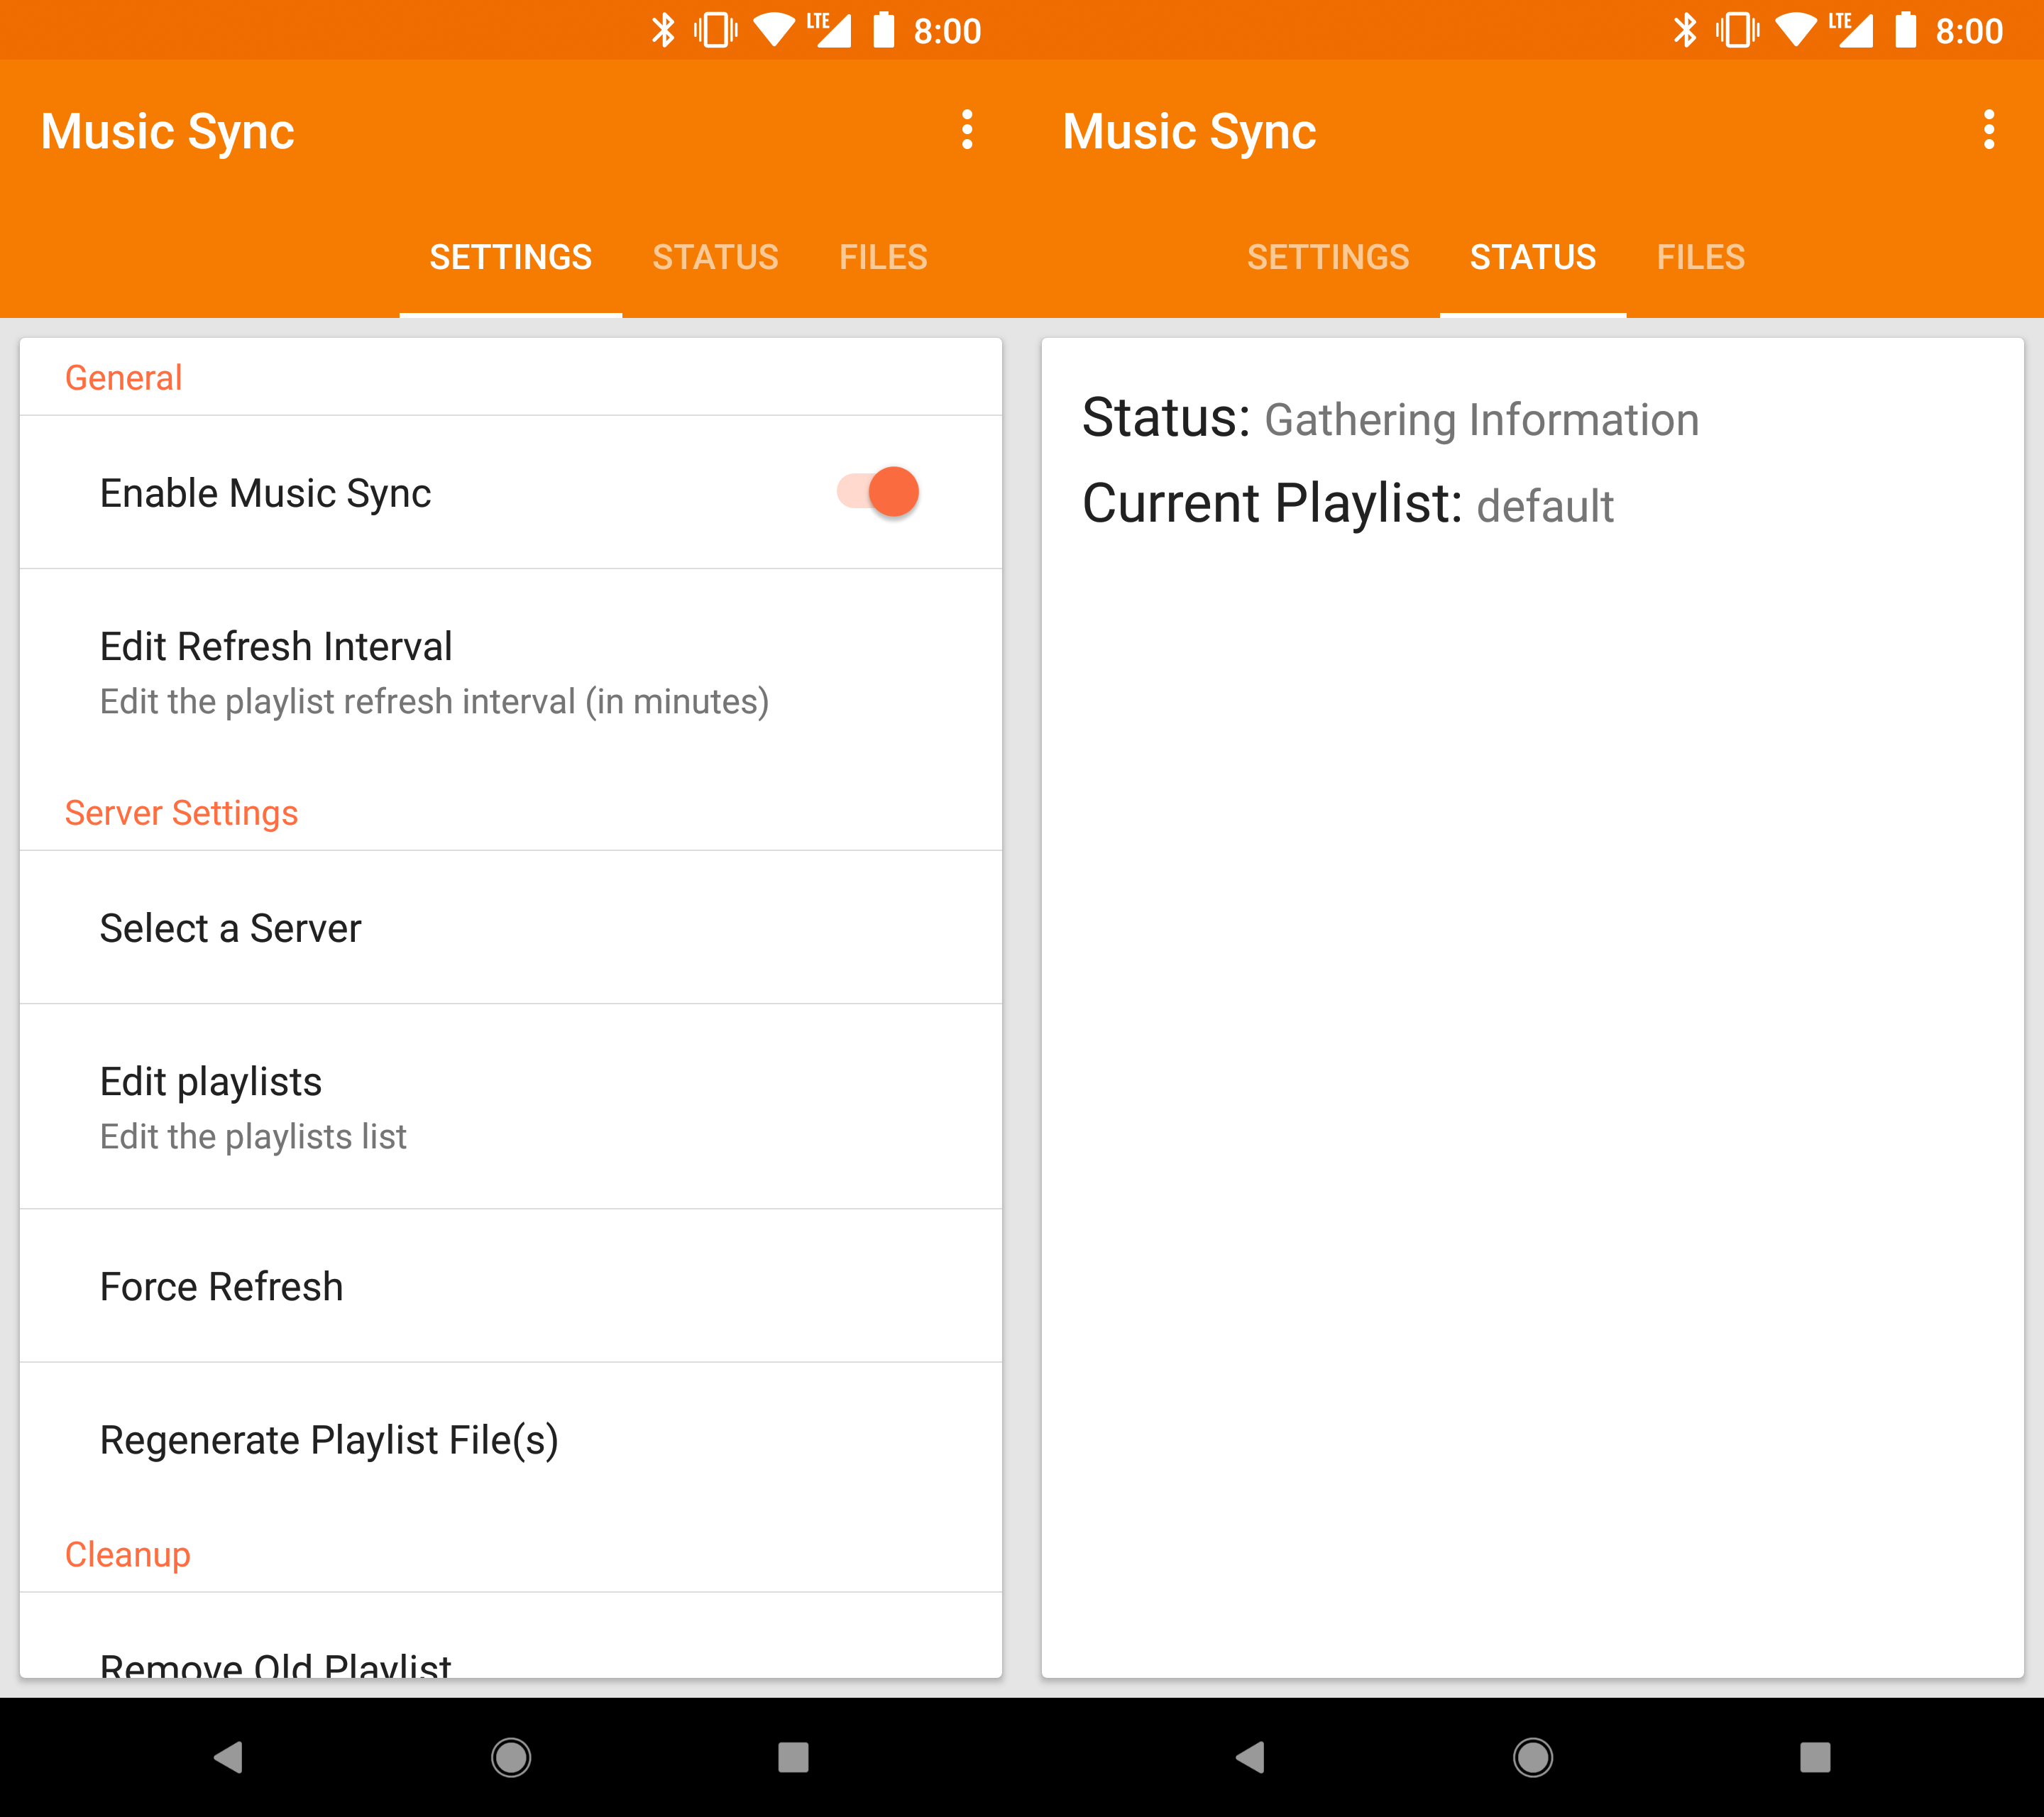Tap Wi-Fi icon in left status bar
Image resolution: width=2044 pixels, height=1817 pixels.
pos(774,30)
